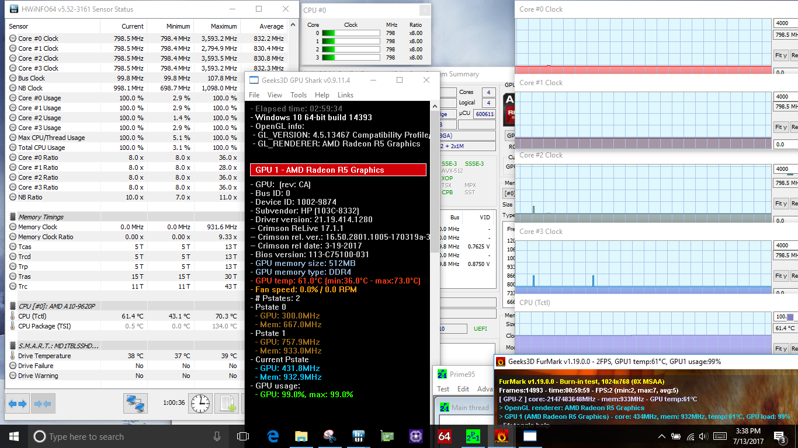Image resolution: width=798 pixels, height=448 pixels.
Task: Click the HWiNFO taskbar icon with blue bars
Action: tap(358, 436)
